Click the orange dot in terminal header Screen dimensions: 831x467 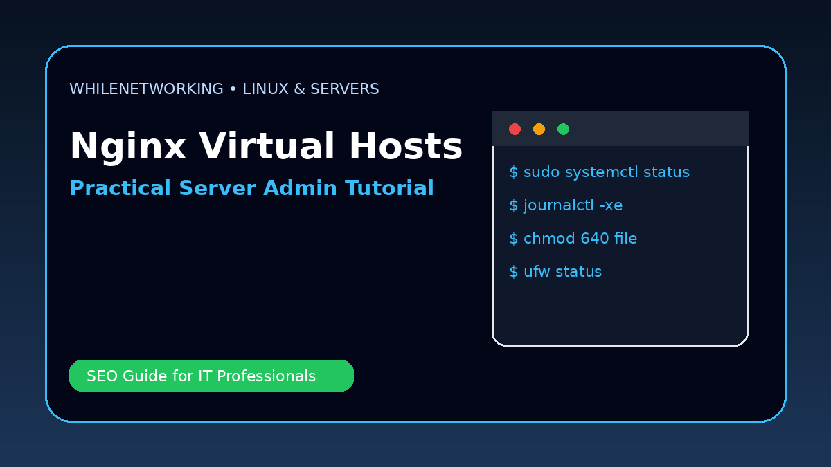tap(539, 129)
